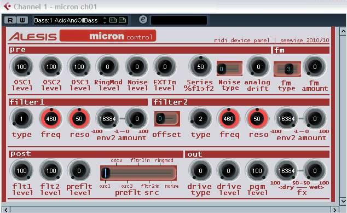Image resolution: width=347 pixels, height=213 pixels.
Task: Click filter2 env2 amount 16384 knob
Action: [286, 119]
